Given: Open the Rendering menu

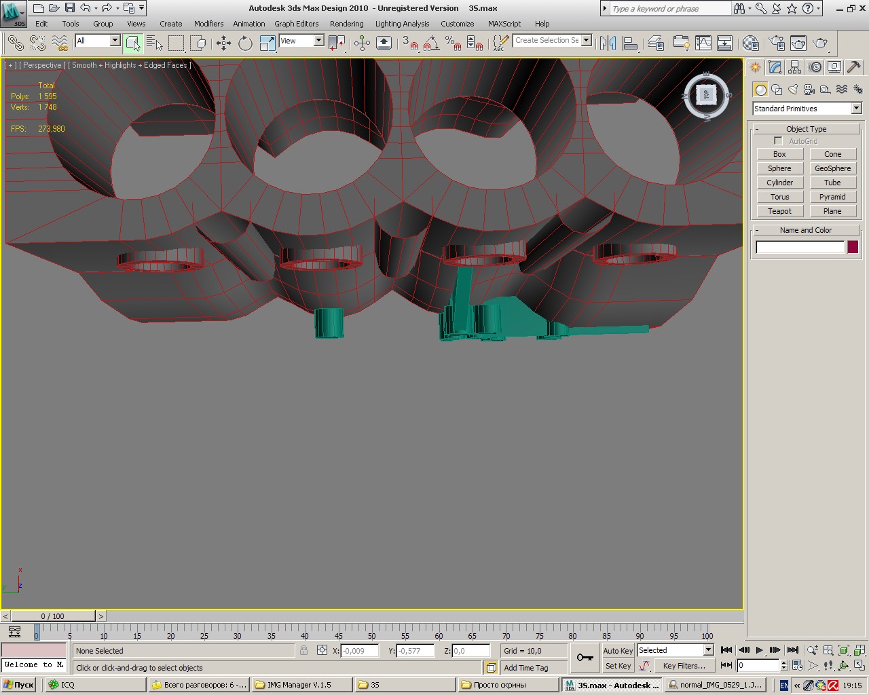Looking at the screenshot, I should point(346,24).
